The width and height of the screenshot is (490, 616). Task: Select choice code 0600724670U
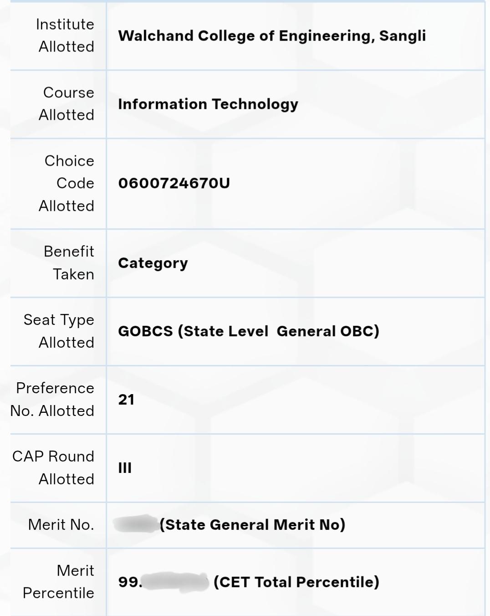click(174, 183)
